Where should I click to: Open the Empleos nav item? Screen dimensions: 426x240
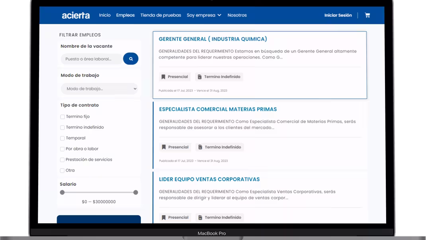pos(125,15)
